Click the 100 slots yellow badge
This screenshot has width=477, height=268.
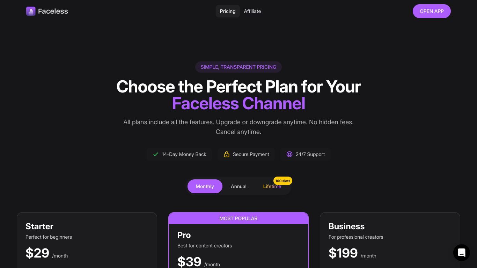point(283,181)
